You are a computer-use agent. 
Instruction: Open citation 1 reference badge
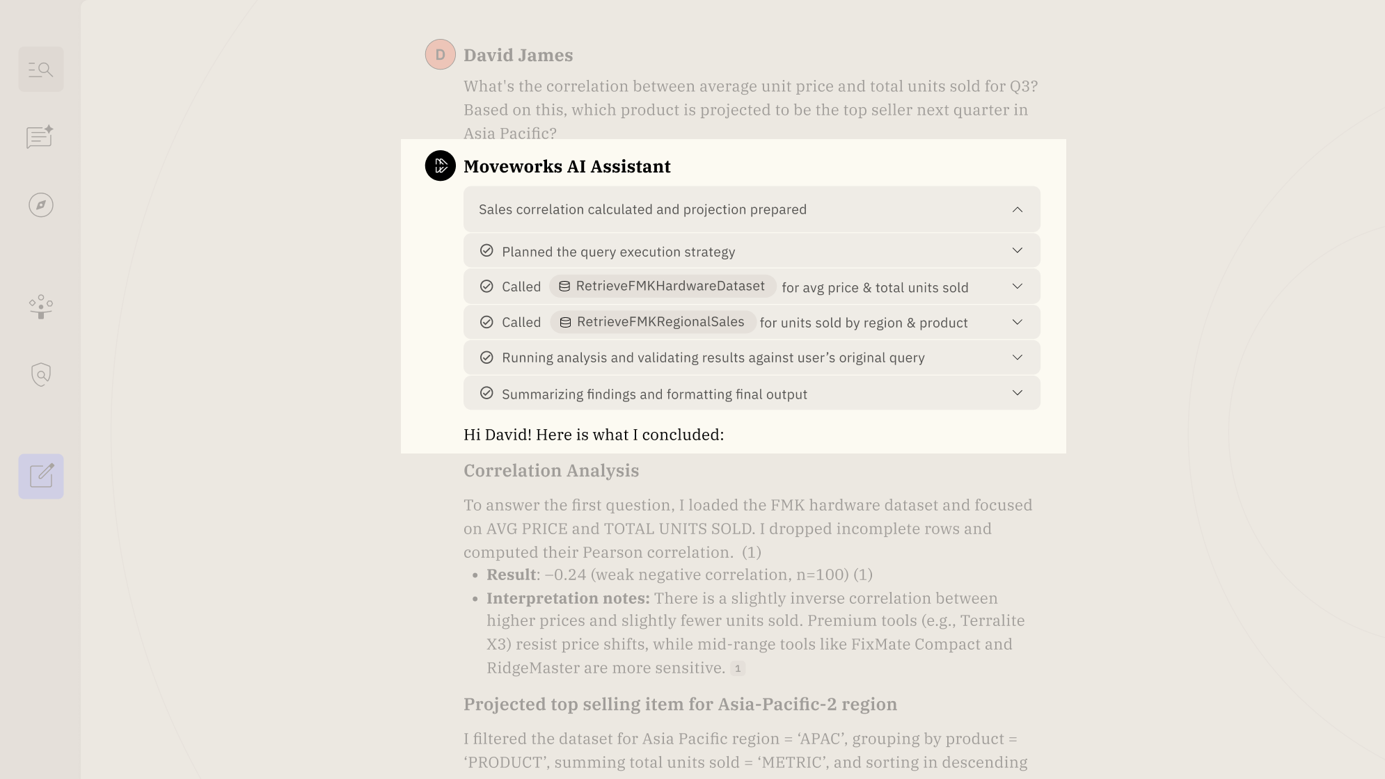(x=738, y=668)
